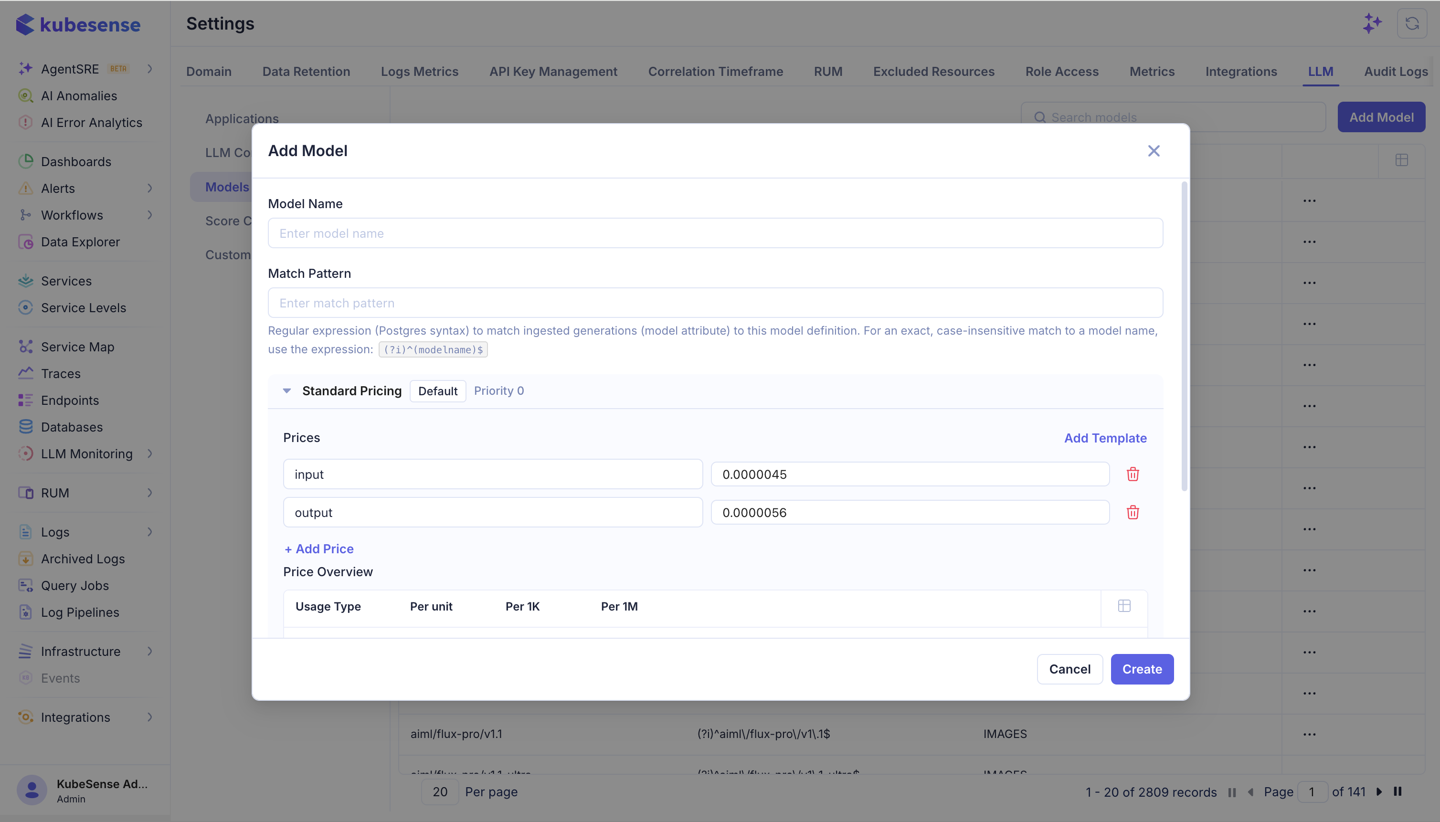Open Archived Logs in sidebar
1440x822 pixels.
pyautogui.click(x=83, y=559)
